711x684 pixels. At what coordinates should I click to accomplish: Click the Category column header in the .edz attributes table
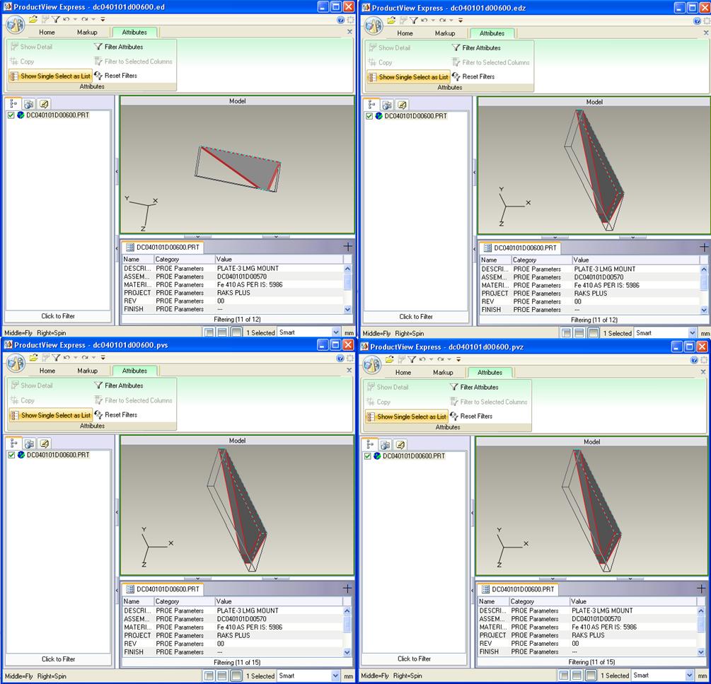(x=541, y=260)
